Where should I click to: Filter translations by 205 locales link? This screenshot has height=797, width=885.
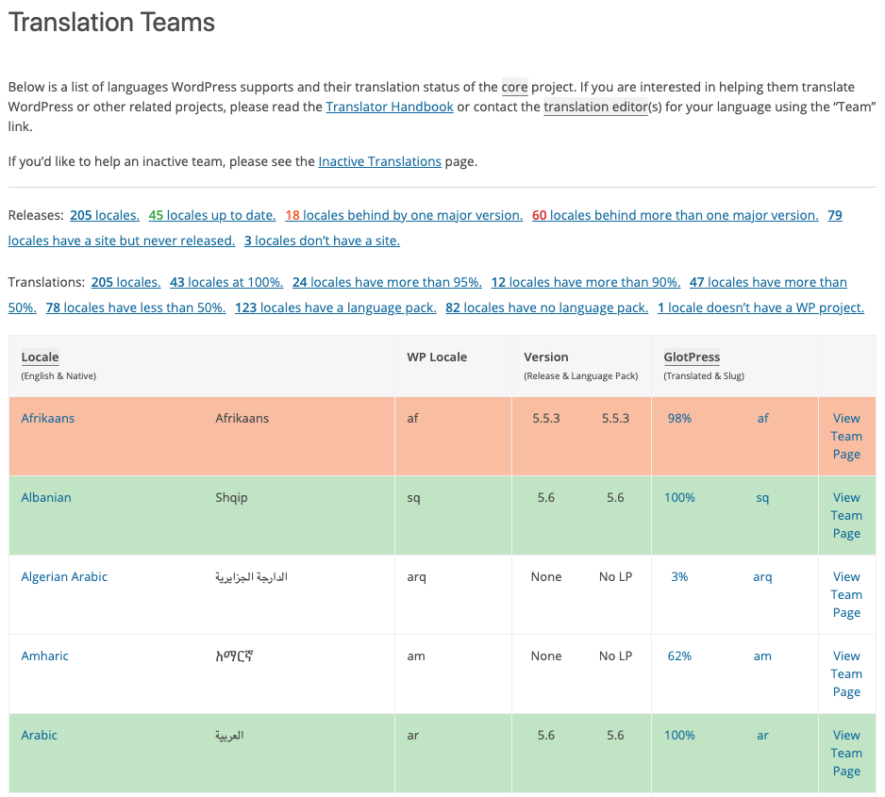[125, 282]
